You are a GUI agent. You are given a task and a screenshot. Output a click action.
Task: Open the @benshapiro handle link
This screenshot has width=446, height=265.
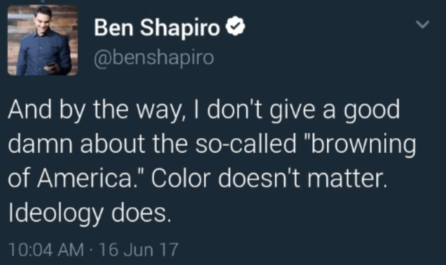pos(154,57)
